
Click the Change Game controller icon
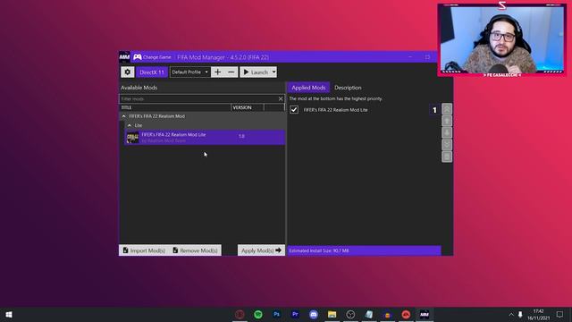point(137,57)
